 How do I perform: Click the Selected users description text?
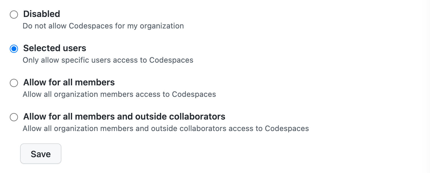click(x=108, y=60)
